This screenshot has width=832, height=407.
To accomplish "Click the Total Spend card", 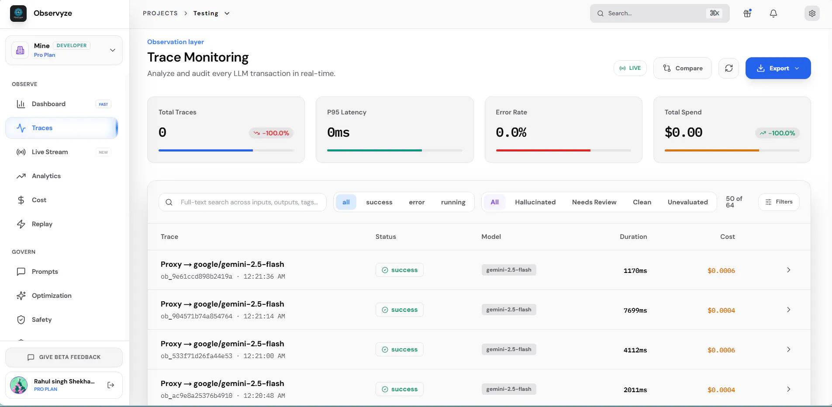I will (x=732, y=130).
